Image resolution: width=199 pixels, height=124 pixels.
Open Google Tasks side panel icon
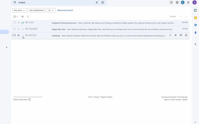tap(196, 25)
